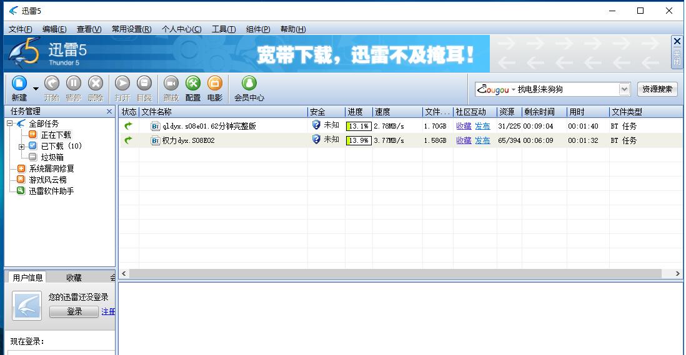Expand the search box dropdown arrow

[624, 89]
